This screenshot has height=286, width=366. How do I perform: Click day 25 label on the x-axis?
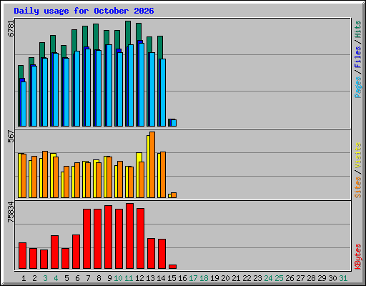coord(279,278)
